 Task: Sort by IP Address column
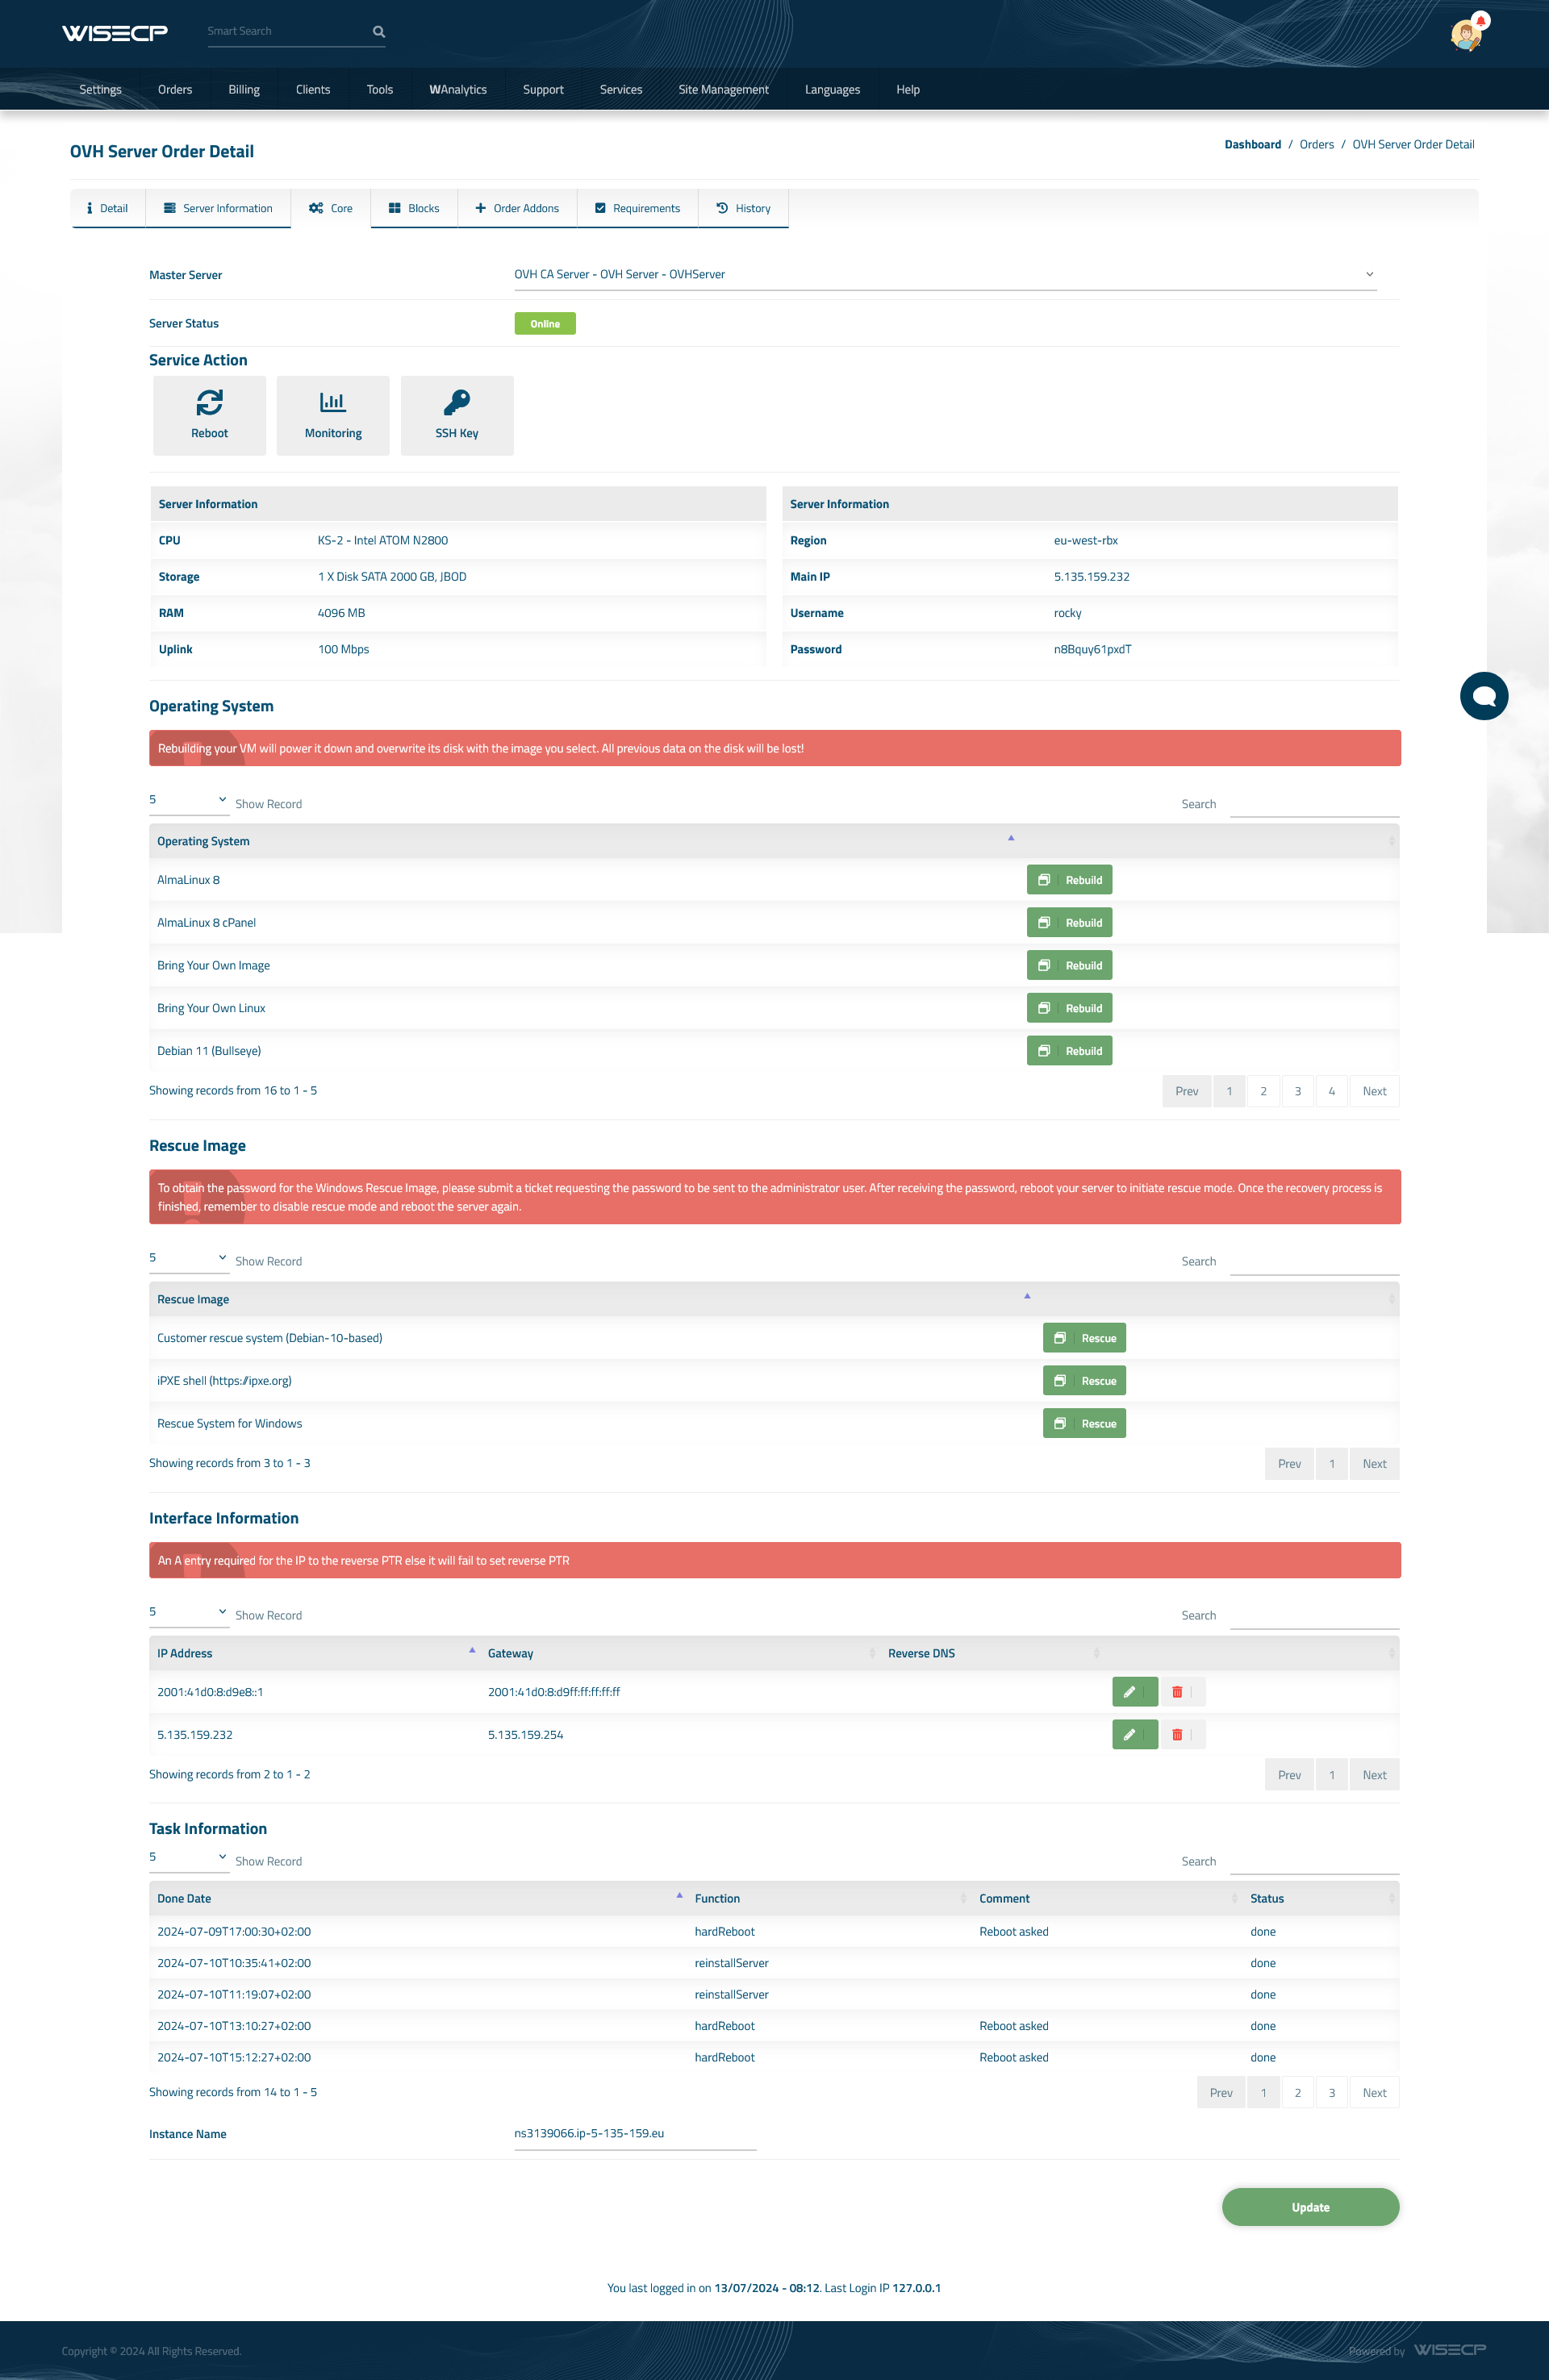pyautogui.click(x=315, y=1653)
